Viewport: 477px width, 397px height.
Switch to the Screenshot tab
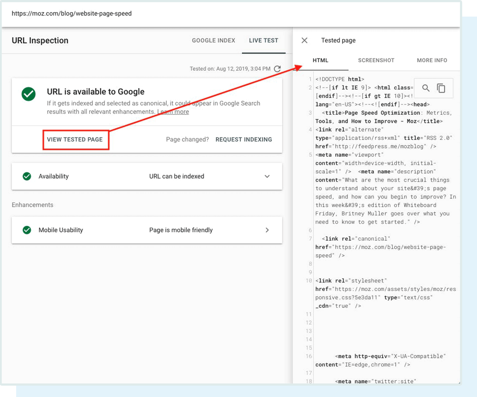(x=376, y=60)
